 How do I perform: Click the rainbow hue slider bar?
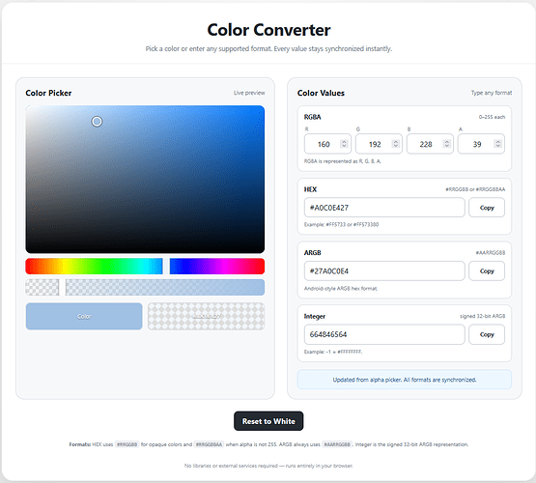click(145, 267)
